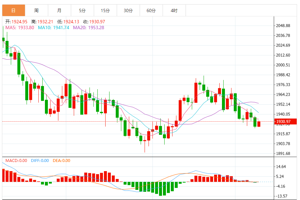Click the 2000.51 price axis label
The width and height of the screenshot is (300, 200).
(x=283, y=65)
